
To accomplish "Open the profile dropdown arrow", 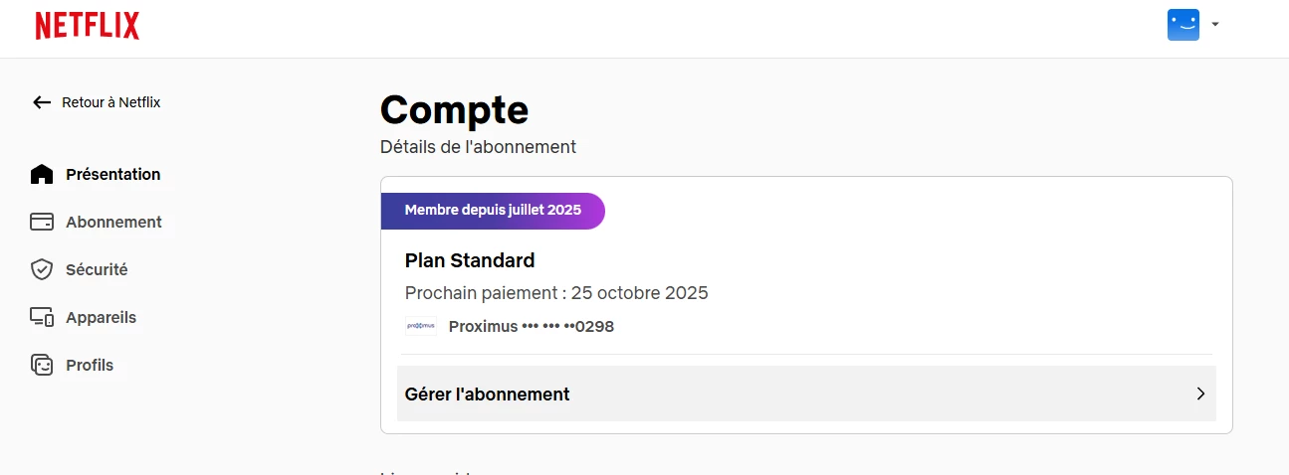I will pos(1215,25).
